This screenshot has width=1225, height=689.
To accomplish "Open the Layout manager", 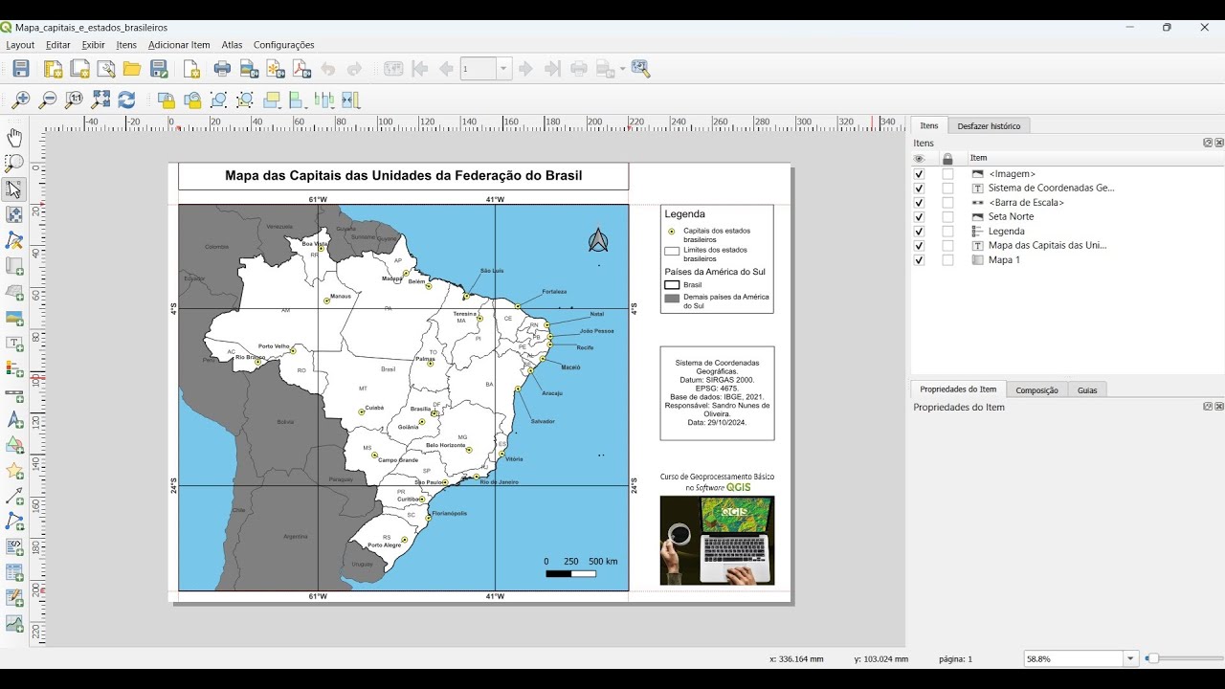I will 106,69.
